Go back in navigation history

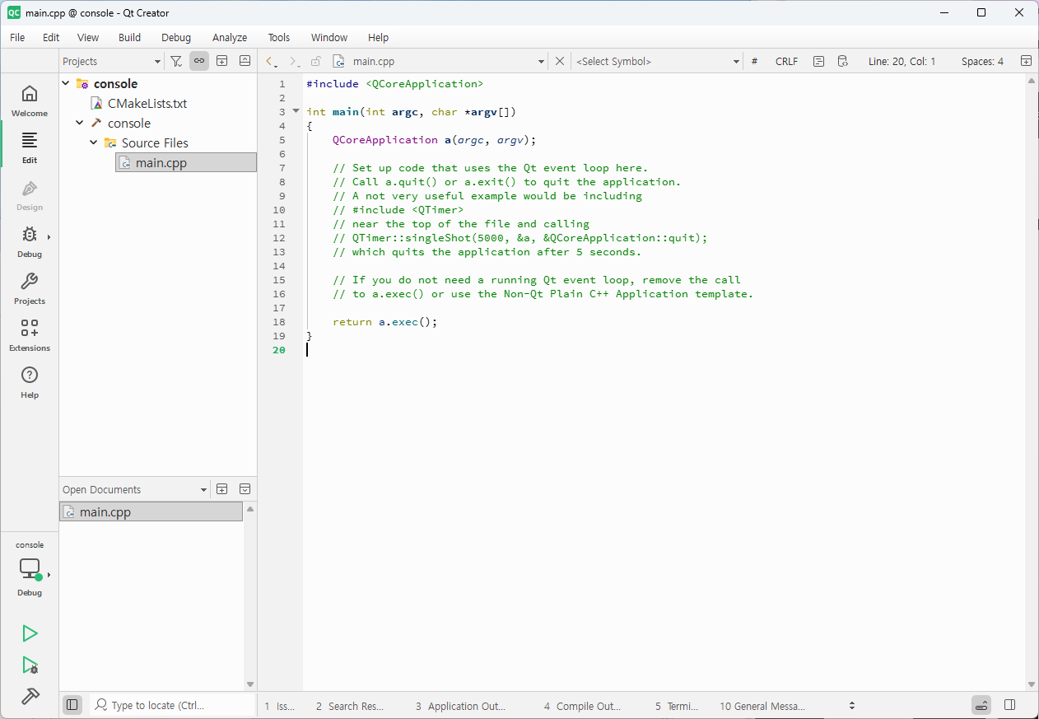point(271,61)
